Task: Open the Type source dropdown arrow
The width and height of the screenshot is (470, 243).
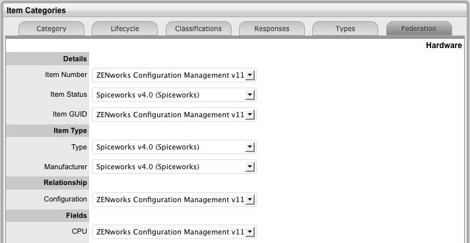Action: click(x=250, y=147)
